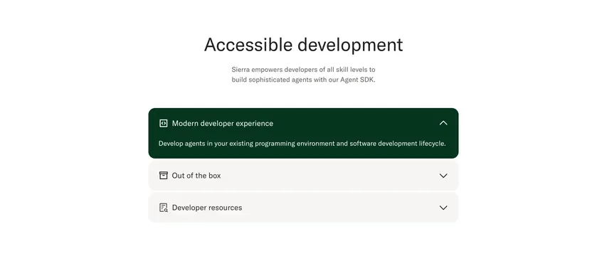Open the Developer resources label
Image resolution: width=607 pixels, height=256 pixels.
point(207,208)
